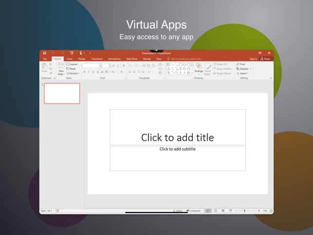Click the Save icon in the title bar

44,53
